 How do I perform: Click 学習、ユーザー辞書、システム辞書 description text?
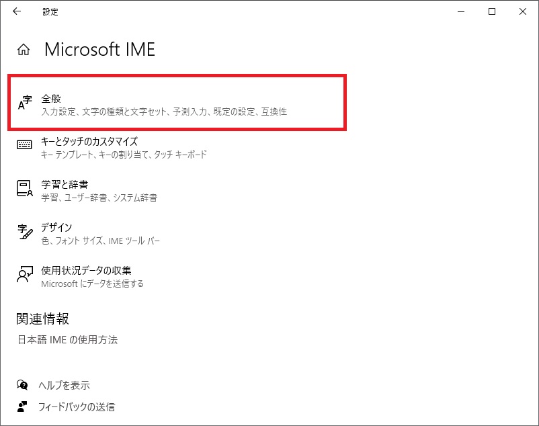pyautogui.click(x=99, y=198)
